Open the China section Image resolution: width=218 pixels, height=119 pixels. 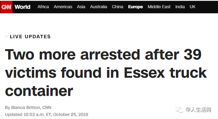tap(118, 7)
